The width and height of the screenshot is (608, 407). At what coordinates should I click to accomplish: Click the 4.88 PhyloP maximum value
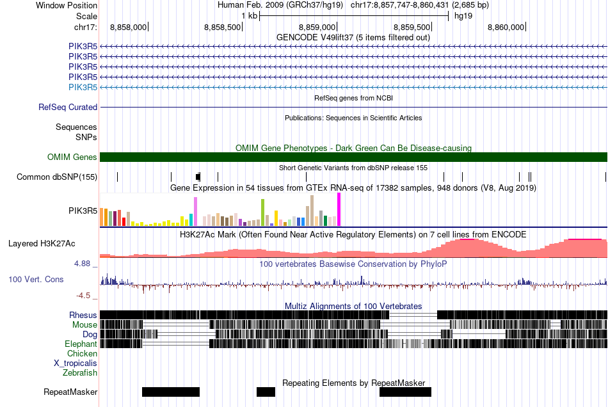(82, 264)
